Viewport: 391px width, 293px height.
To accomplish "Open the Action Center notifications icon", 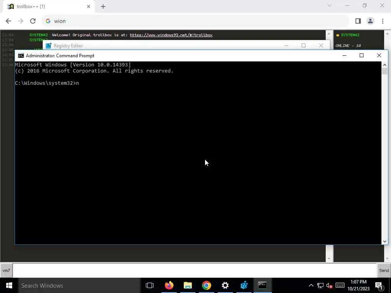I will click(x=379, y=285).
